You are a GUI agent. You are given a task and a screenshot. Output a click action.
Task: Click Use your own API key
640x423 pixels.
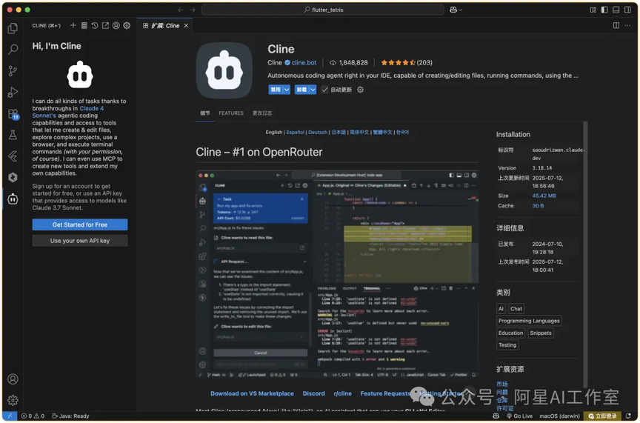[x=80, y=241]
